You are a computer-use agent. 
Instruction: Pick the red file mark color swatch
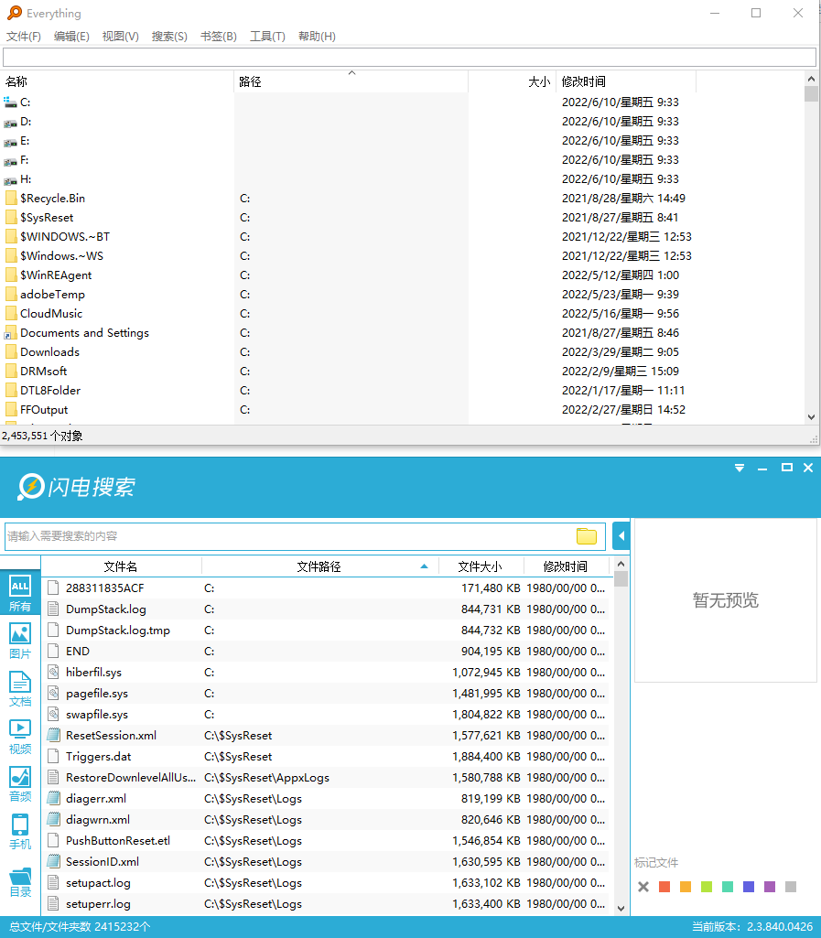pos(664,887)
